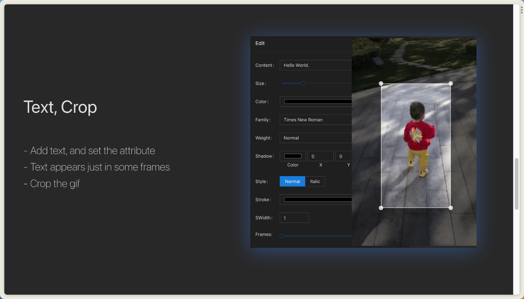Click the bottom-right crop handle
This screenshot has height=299, width=524.
(x=451, y=208)
